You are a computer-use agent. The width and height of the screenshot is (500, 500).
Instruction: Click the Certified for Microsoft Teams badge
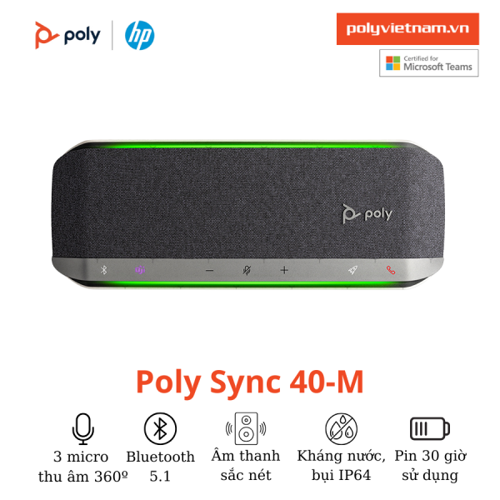pos(428,62)
